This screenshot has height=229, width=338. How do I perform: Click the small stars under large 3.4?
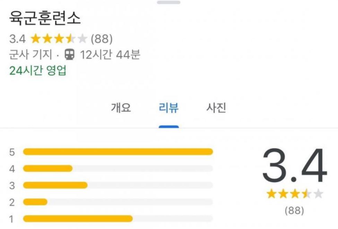point(295,194)
